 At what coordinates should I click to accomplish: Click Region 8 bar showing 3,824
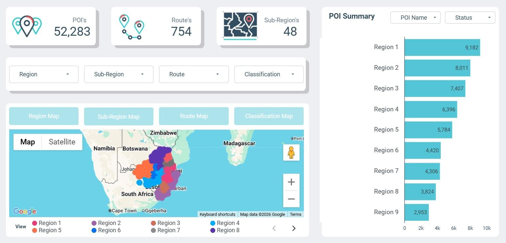coord(420,192)
